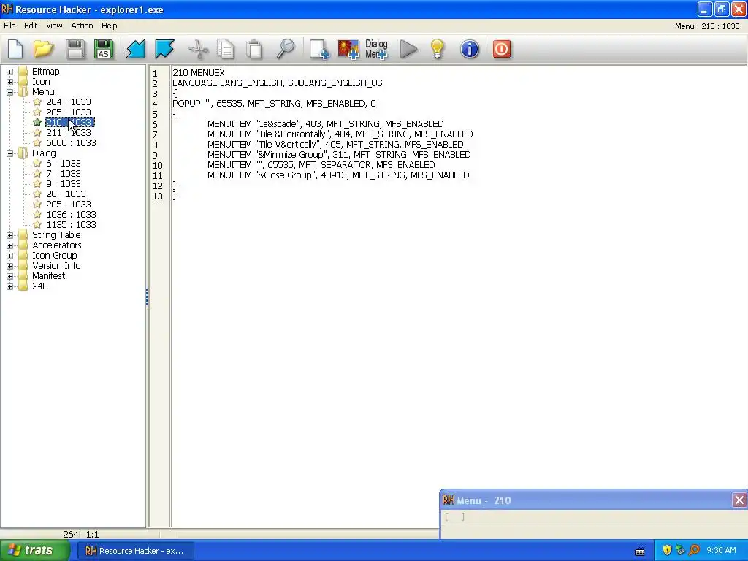This screenshot has width=748, height=561.
Task: Open the Edit menu
Action: (31, 26)
